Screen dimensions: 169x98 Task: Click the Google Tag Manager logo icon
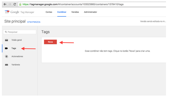click(7, 12)
